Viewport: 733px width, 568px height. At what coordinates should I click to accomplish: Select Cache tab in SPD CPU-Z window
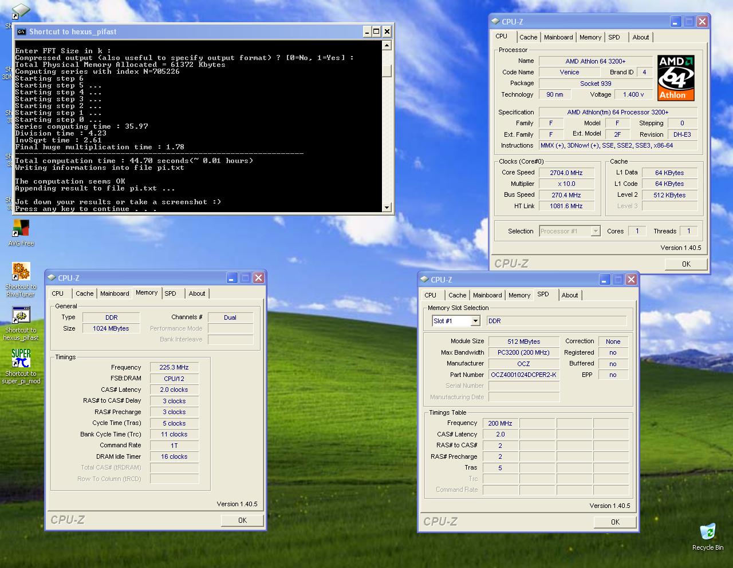457,295
